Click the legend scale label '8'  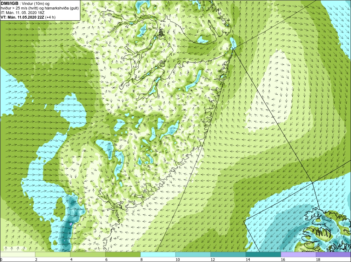[x=142, y=260]
